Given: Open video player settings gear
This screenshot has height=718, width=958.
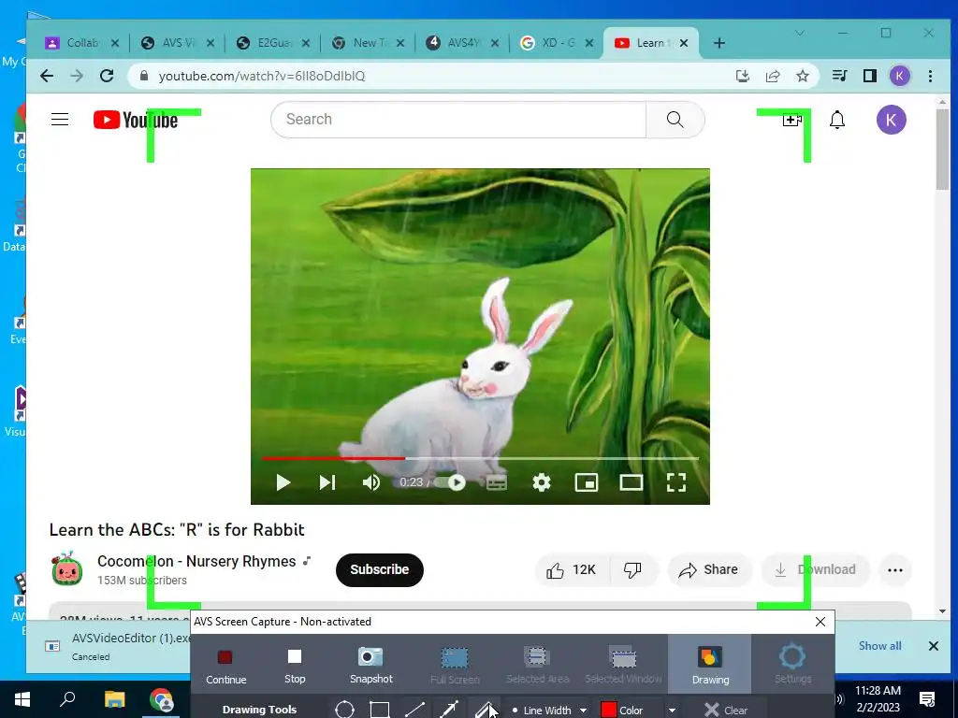Looking at the screenshot, I should click(x=542, y=482).
